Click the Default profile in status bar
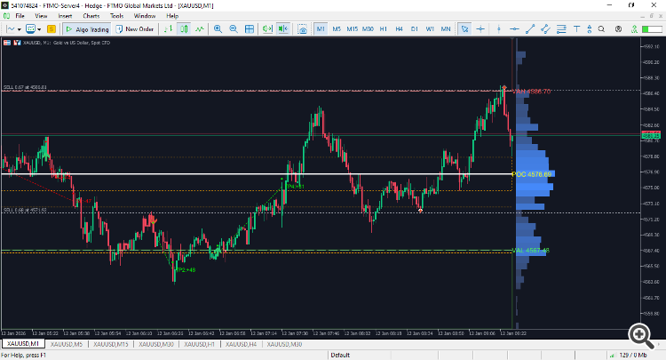The image size is (666, 360). click(340, 355)
